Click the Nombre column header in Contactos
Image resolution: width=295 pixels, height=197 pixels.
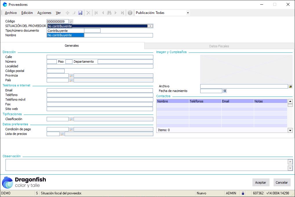point(173,101)
